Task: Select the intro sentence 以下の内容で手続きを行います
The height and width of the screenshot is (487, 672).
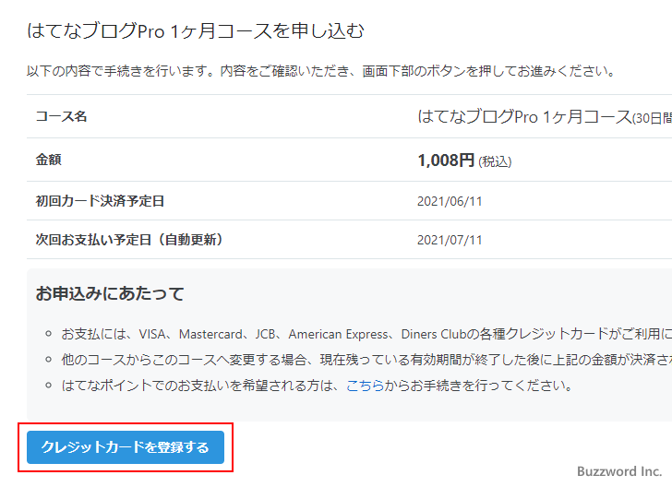Action: click(321, 71)
